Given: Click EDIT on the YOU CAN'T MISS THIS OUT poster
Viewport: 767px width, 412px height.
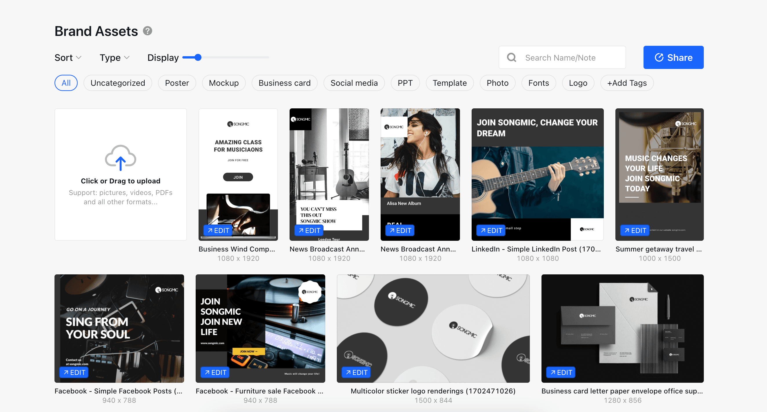Looking at the screenshot, I should (x=309, y=230).
